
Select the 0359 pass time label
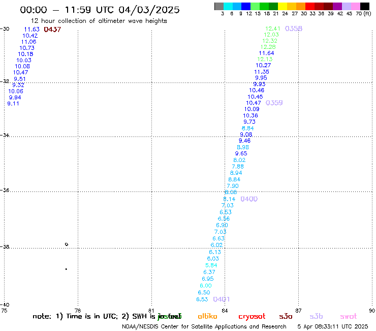[x=274, y=103]
